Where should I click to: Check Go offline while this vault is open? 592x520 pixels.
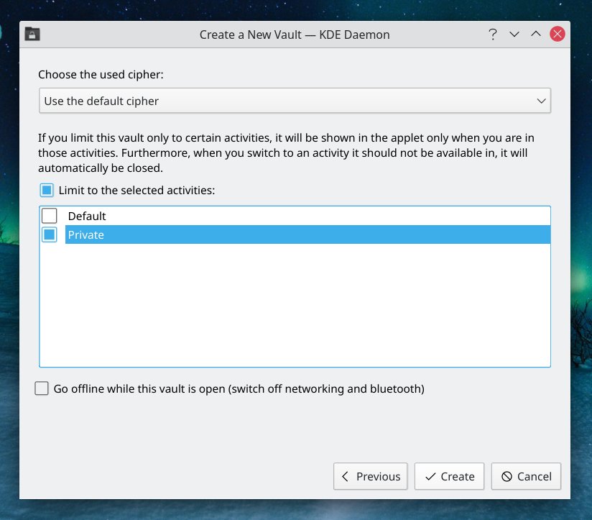point(41,388)
